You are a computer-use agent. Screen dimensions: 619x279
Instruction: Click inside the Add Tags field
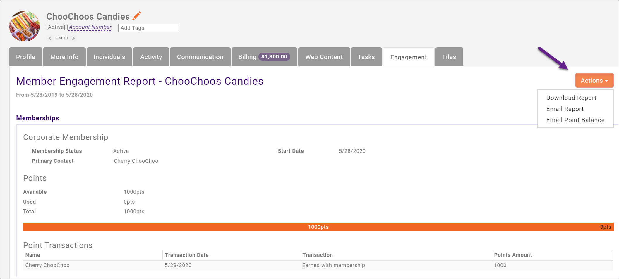click(148, 28)
